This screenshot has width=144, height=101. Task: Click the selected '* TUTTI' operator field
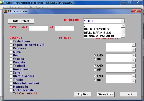102,21
